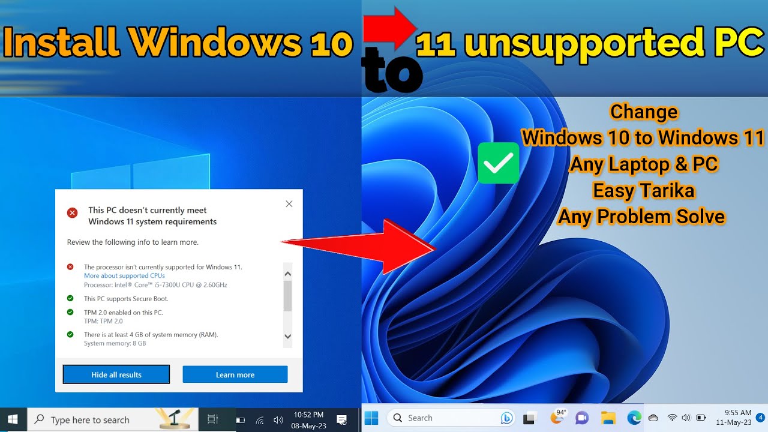Click 'Review the following info to learn more.'
This screenshot has height=432, width=768.
[133, 242]
